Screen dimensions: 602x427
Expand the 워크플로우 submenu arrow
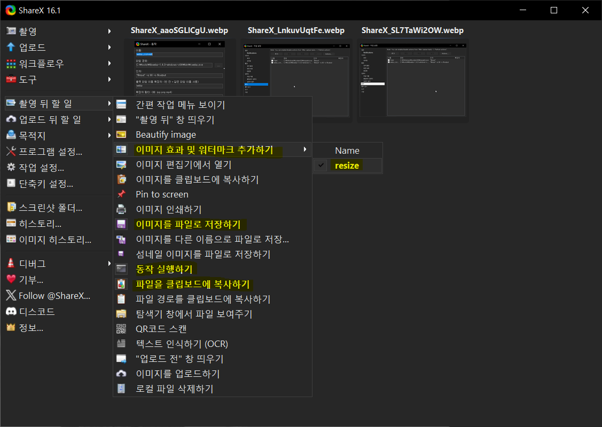coord(110,64)
